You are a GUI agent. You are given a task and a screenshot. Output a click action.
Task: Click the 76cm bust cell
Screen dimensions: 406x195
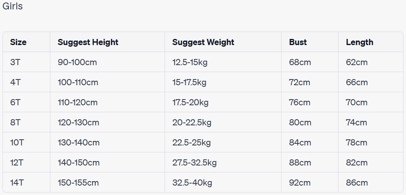click(300, 102)
